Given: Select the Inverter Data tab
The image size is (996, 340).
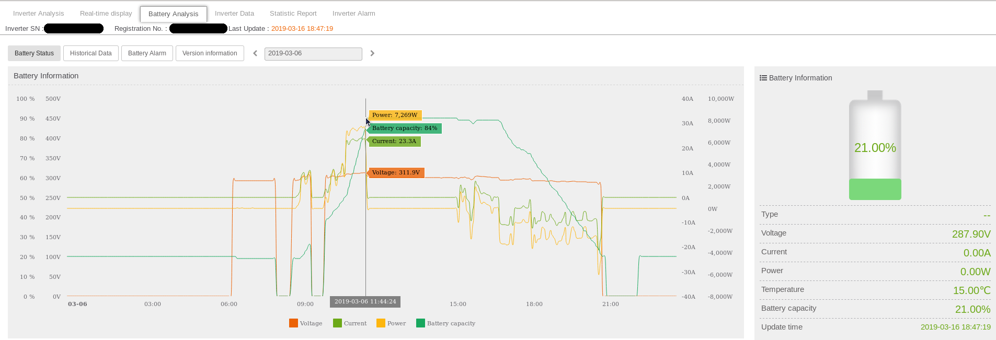Looking at the screenshot, I should coord(234,14).
